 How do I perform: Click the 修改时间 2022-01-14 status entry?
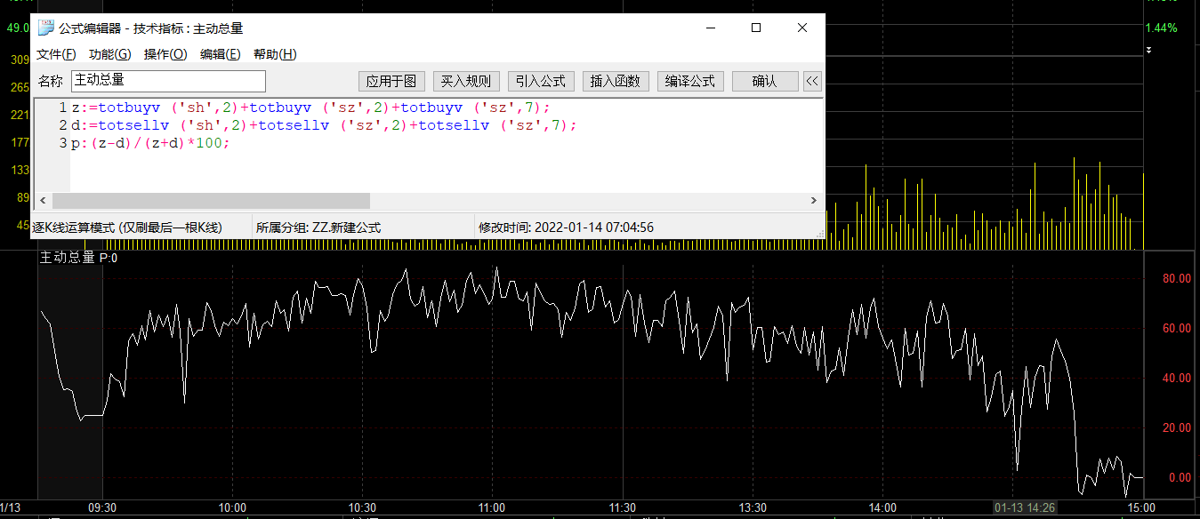pos(566,228)
